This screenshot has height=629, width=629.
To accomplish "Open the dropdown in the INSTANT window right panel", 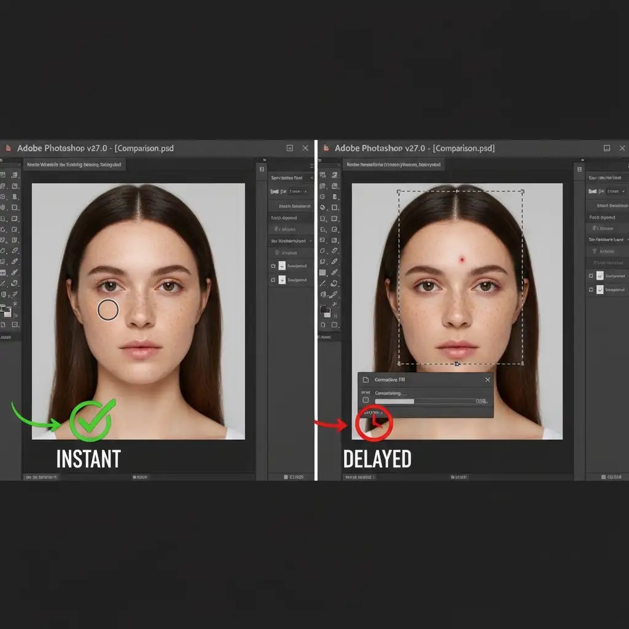I will [298, 192].
